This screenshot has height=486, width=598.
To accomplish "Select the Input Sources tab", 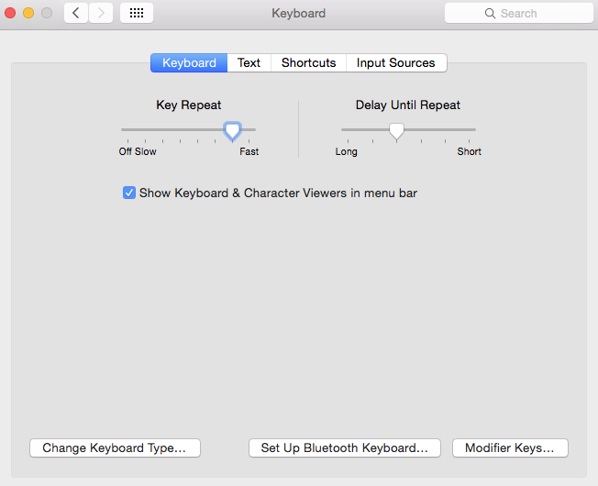I will (395, 62).
